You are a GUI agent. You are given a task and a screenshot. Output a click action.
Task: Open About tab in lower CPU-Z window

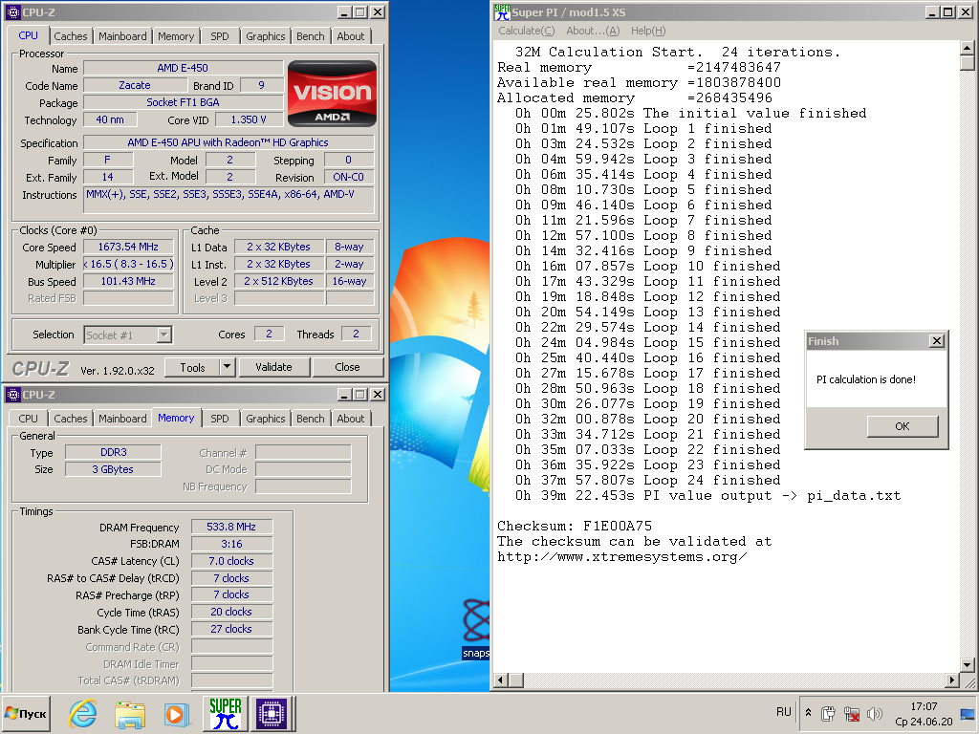point(350,419)
